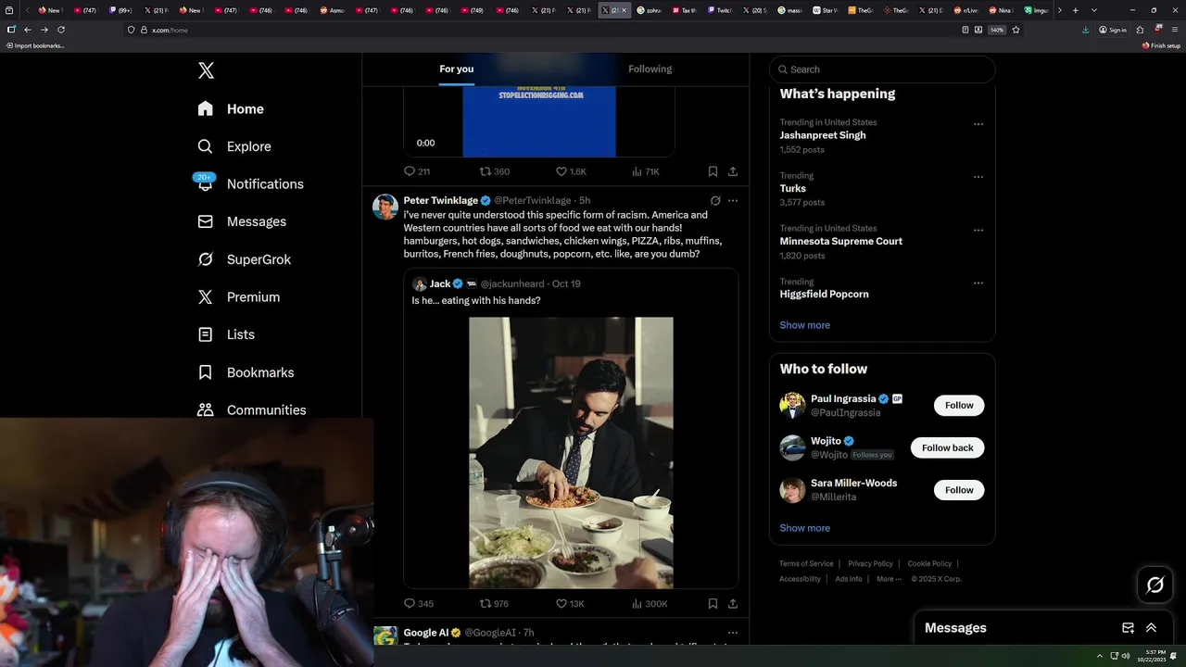The height and width of the screenshot is (667, 1186).
Task: Open Ads info footer link
Action: 849,579
